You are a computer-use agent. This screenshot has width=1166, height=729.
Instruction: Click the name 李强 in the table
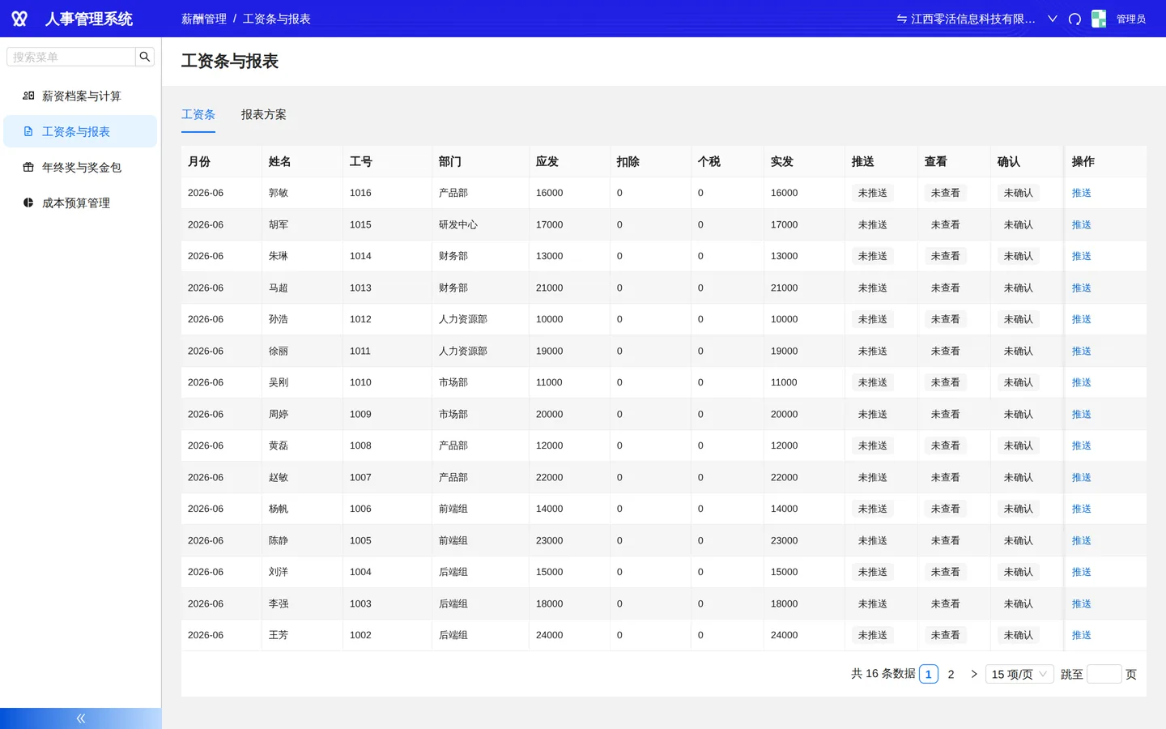point(279,603)
